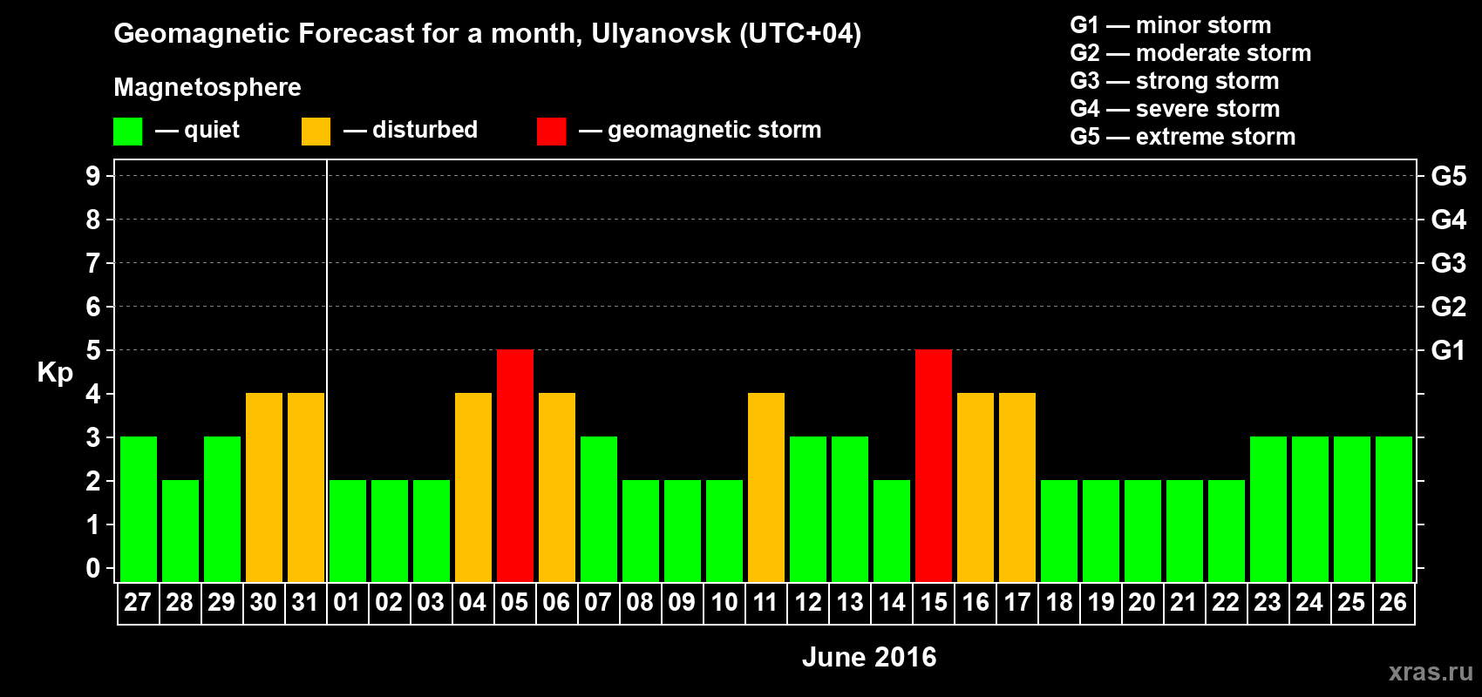This screenshot has height=697, width=1482.
Task: Click the date label 31 on x-axis
Action: (x=305, y=603)
